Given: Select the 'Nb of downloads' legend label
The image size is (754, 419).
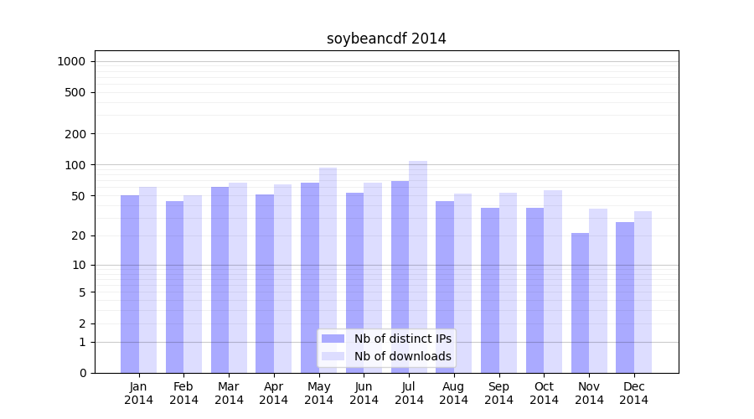Looking at the screenshot, I should (x=402, y=356).
